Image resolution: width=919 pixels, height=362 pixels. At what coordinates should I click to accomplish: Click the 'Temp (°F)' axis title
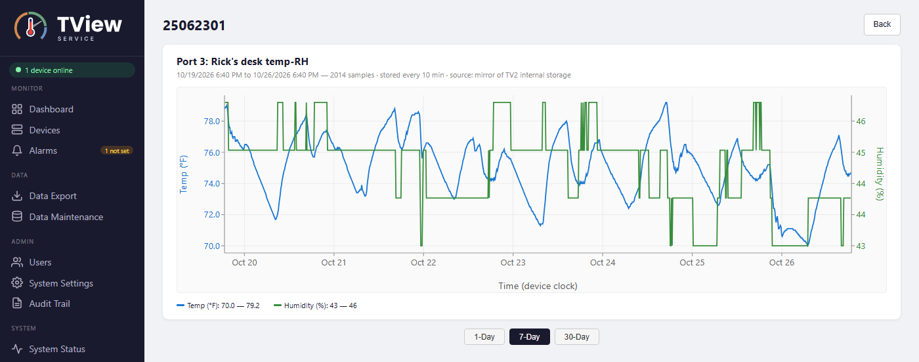[x=184, y=174]
